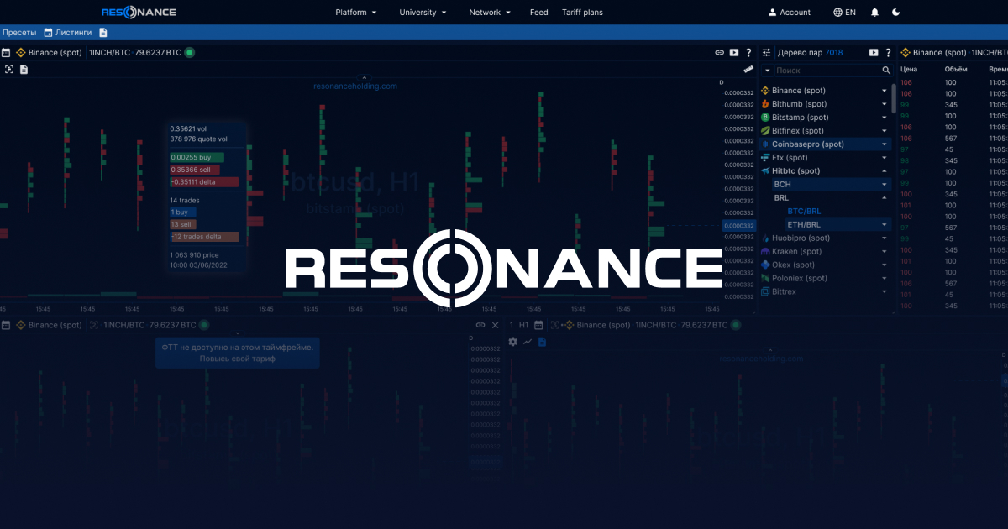Image resolution: width=1008 pixels, height=529 pixels.
Task: Open filter settings icon beside Дерево пар
Action: click(x=766, y=52)
